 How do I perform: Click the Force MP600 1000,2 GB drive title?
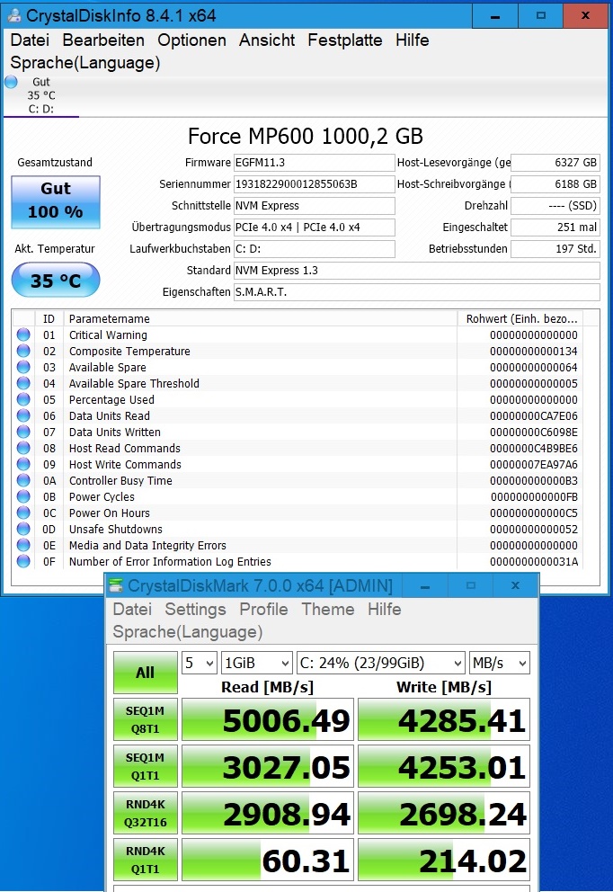click(306, 137)
